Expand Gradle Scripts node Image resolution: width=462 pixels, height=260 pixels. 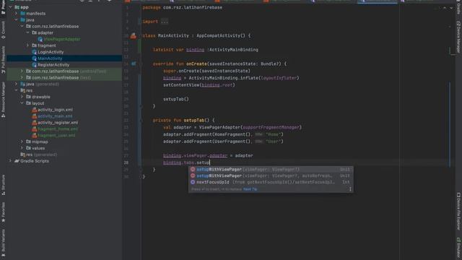pos(11,161)
